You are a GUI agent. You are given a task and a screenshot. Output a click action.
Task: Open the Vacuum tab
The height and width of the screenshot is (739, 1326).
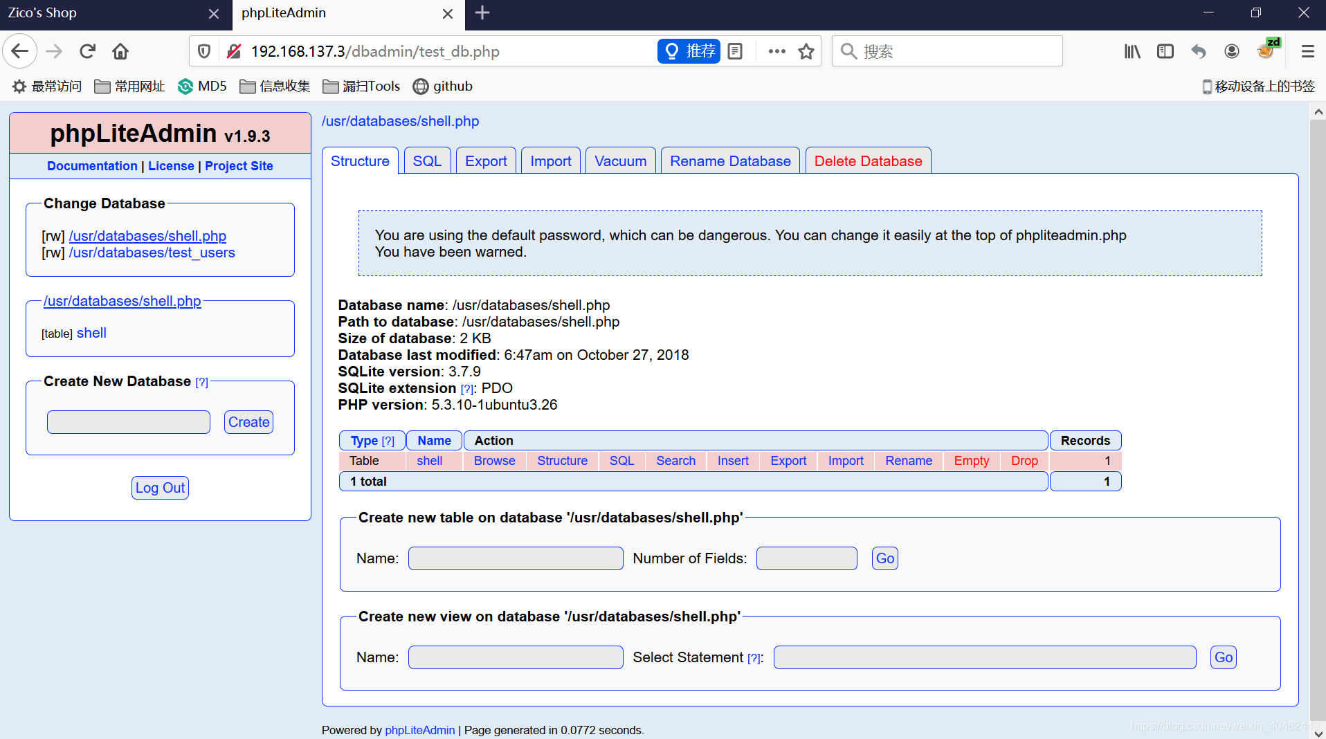620,161
